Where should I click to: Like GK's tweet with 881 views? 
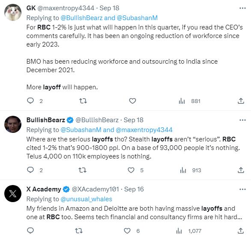point(132,101)
